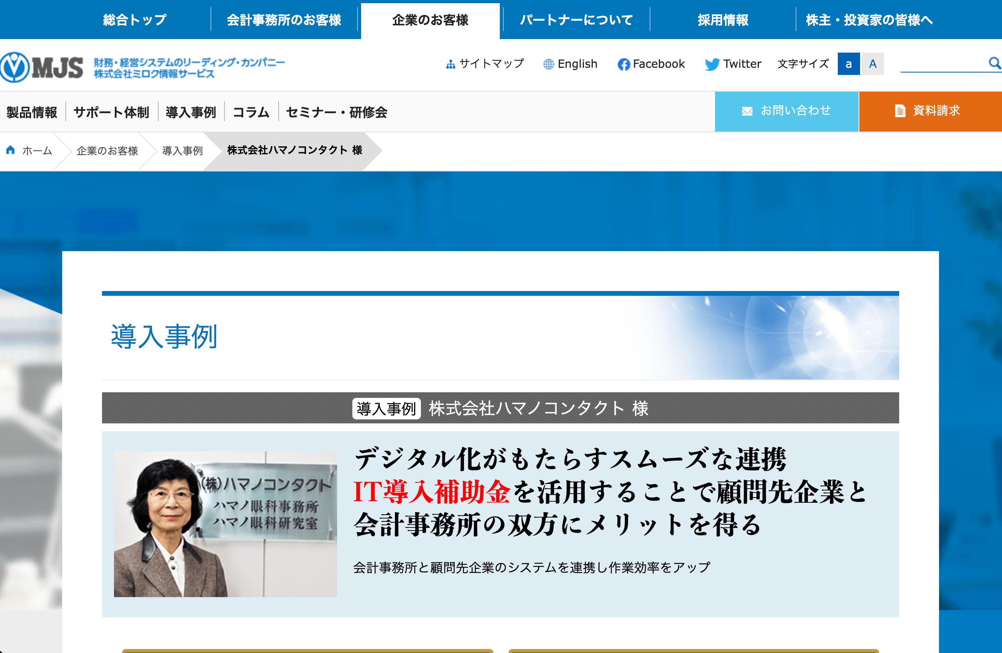Click the MJS logo
This screenshot has width=1002, height=653.
click(x=42, y=67)
